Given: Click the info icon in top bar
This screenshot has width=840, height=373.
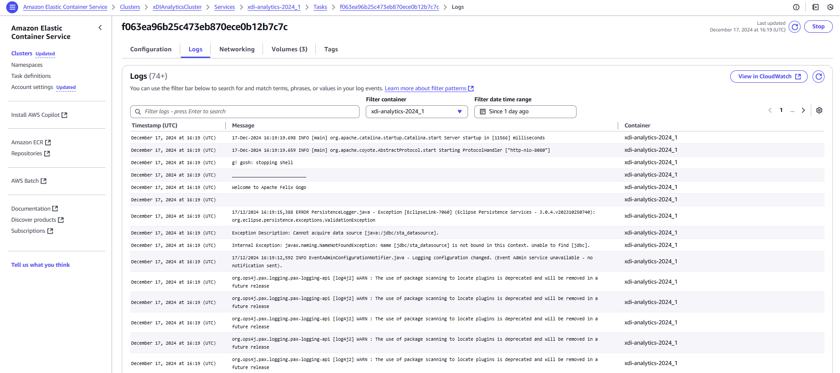Looking at the screenshot, I should pos(796,7).
